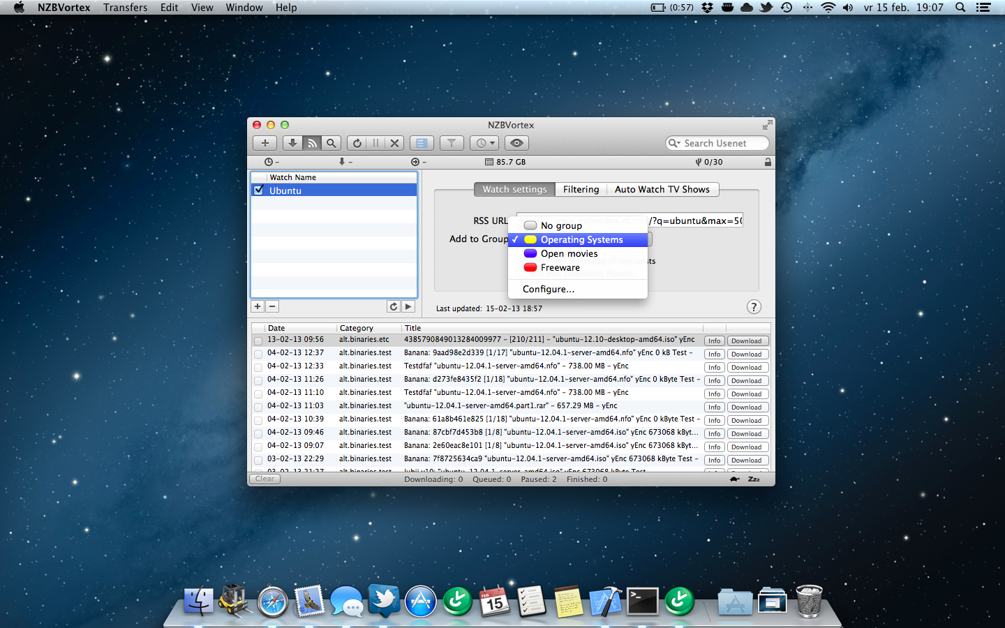Refresh the watch list with reload icon

point(394,306)
